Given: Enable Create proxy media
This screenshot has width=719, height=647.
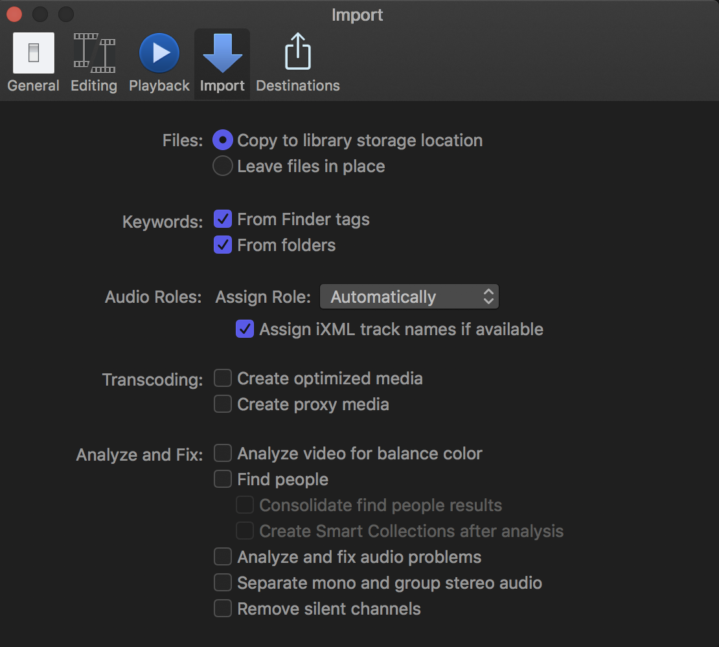Looking at the screenshot, I should pyautogui.click(x=223, y=404).
